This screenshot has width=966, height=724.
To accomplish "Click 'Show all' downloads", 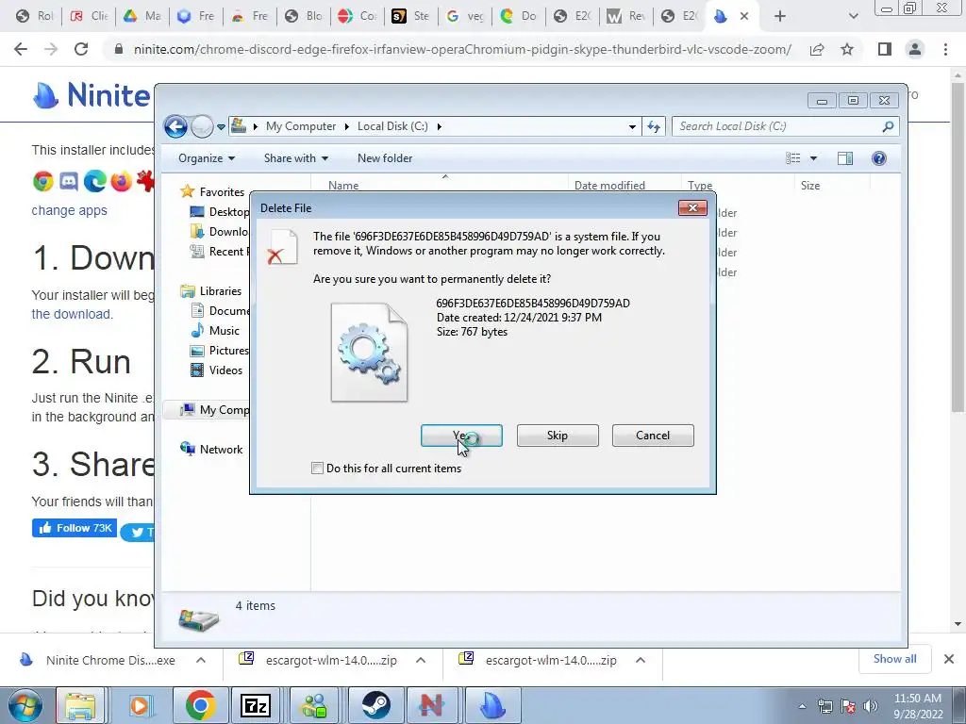I will (894, 659).
